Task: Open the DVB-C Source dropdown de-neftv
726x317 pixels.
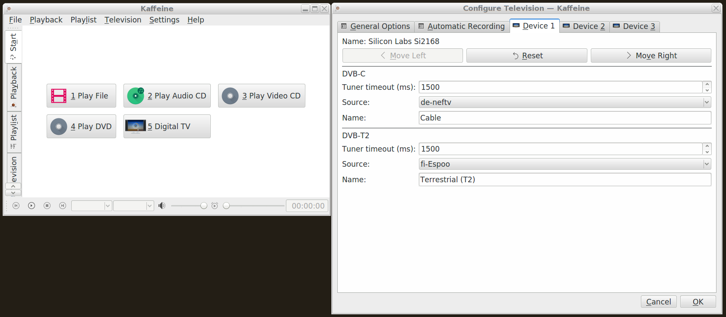Action: (x=565, y=102)
